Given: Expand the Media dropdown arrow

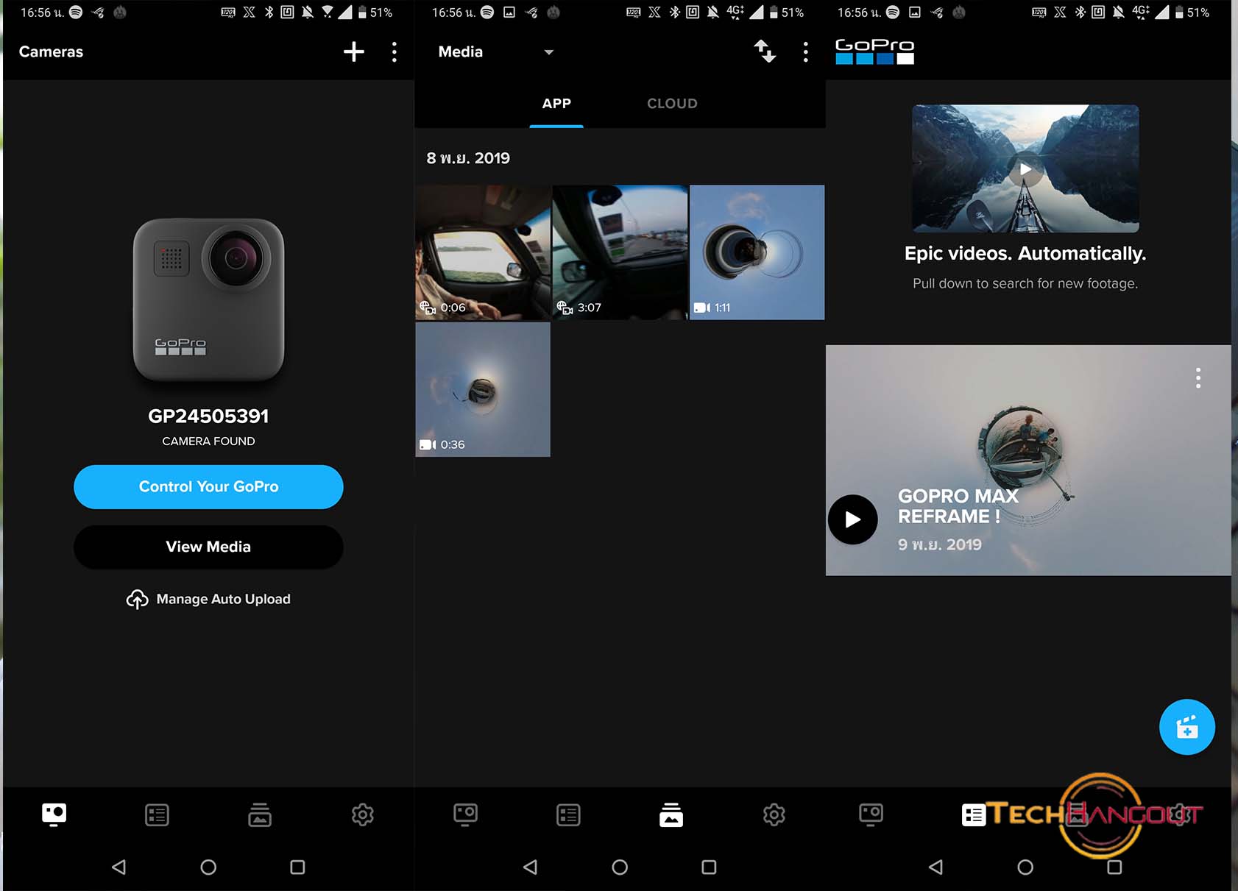Looking at the screenshot, I should tap(548, 52).
